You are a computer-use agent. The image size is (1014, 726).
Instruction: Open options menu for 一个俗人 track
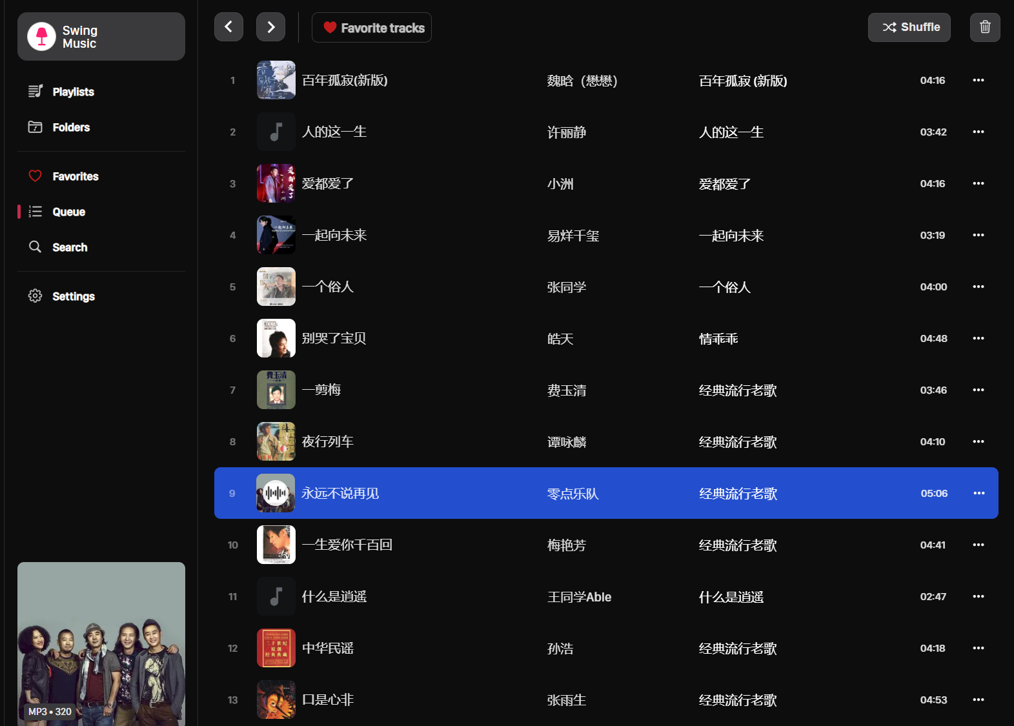979,287
